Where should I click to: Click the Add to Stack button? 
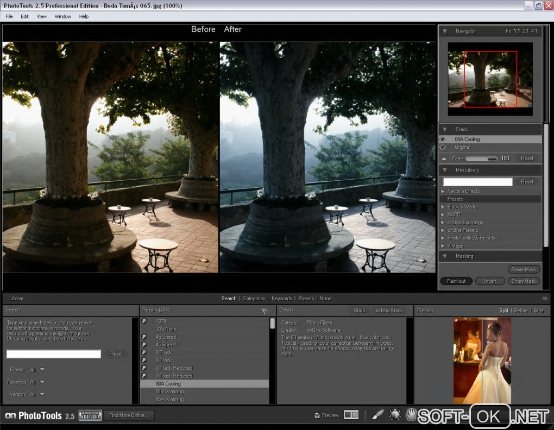point(389,311)
